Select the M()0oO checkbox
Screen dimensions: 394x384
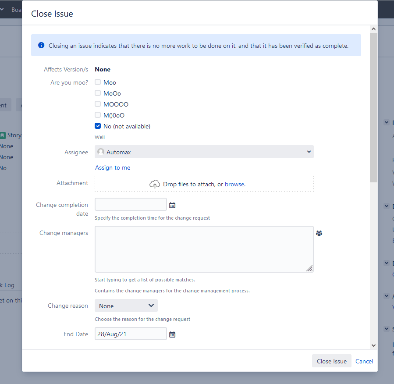pyautogui.click(x=98, y=115)
